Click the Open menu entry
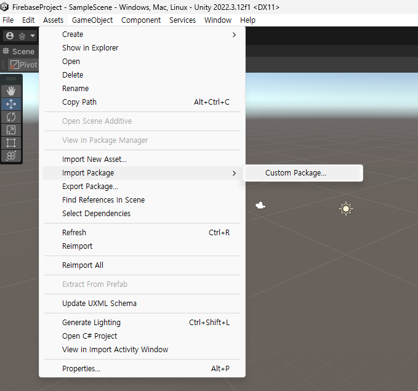Screen dimensions: 418x391 142,62
